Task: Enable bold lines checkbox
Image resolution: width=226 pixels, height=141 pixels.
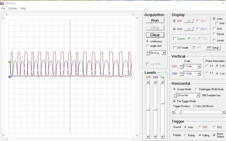Action: coord(217,23)
